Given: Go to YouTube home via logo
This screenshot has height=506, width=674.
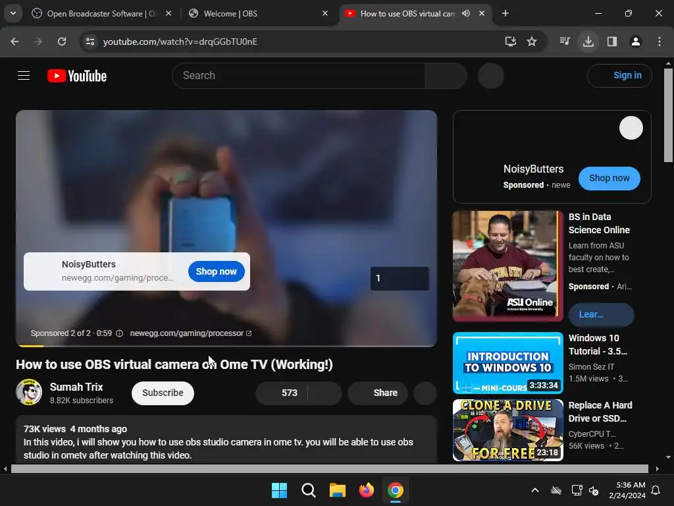Looking at the screenshot, I should [77, 76].
